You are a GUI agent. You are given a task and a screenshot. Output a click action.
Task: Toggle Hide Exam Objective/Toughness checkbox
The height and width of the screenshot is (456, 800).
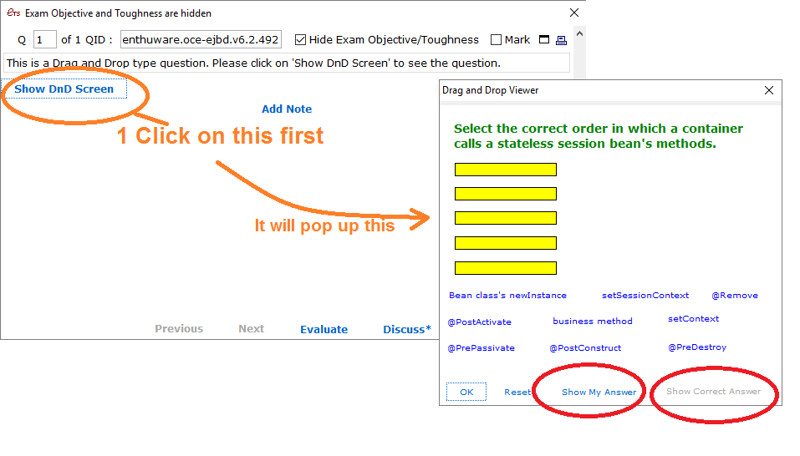[x=301, y=39]
